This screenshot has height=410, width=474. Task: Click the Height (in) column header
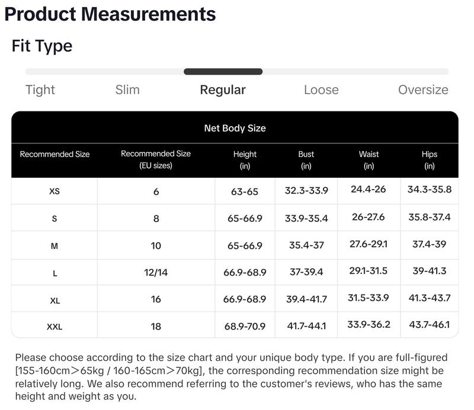click(x=245, y=160)
